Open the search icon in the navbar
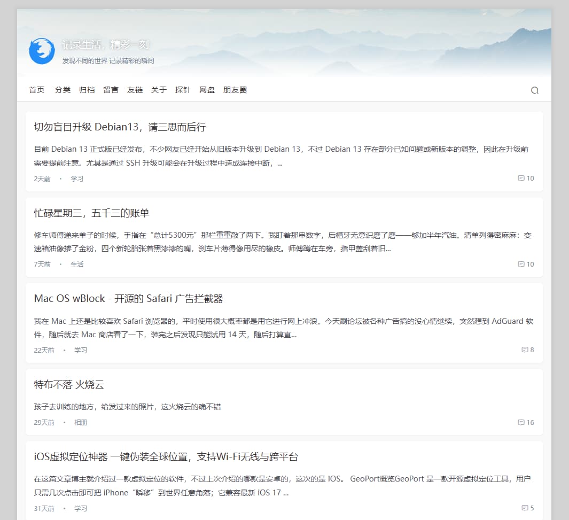 pyautogui.click(x=535, y=90)
